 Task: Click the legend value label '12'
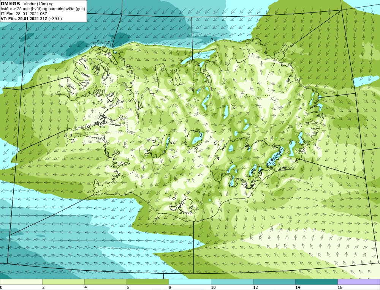coord(255,287)
